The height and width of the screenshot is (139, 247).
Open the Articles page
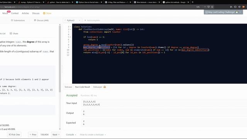pyautogui.click(x=25, y=13)
